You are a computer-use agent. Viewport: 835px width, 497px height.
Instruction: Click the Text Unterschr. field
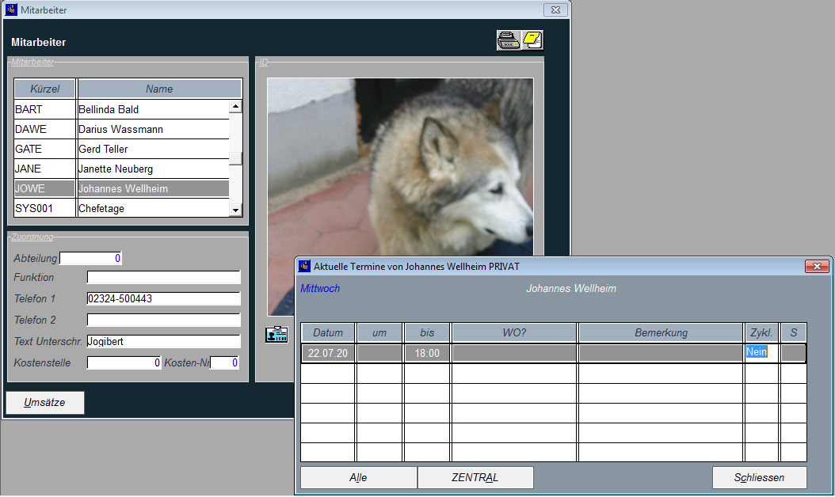point(163,341)
